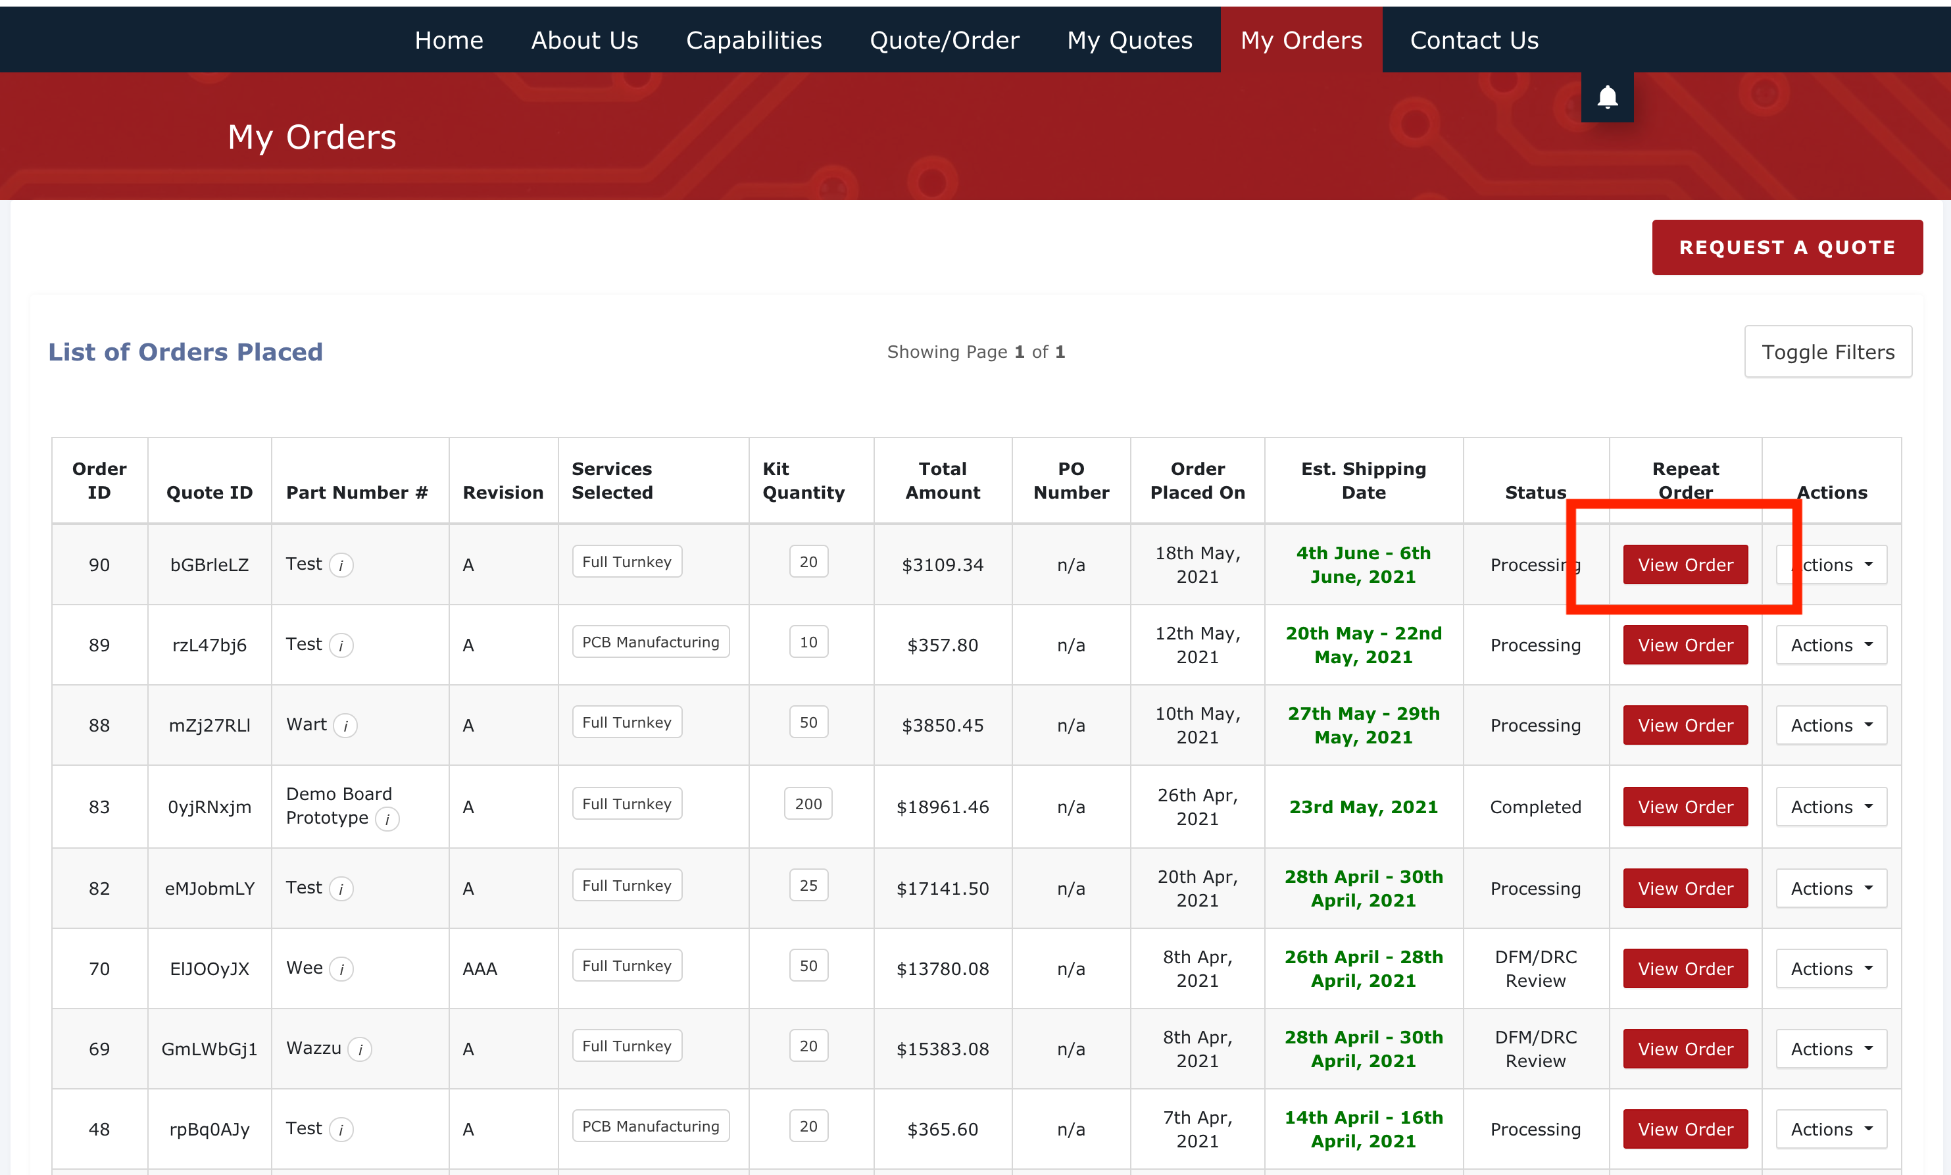Click kit quantity 25 badge

pos(808,884)
